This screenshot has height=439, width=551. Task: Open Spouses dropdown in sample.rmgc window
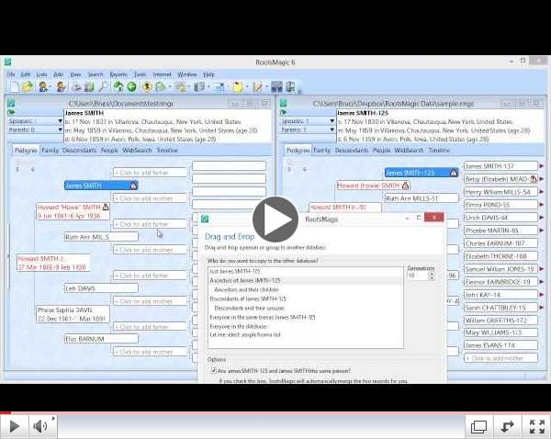[332, 121]
